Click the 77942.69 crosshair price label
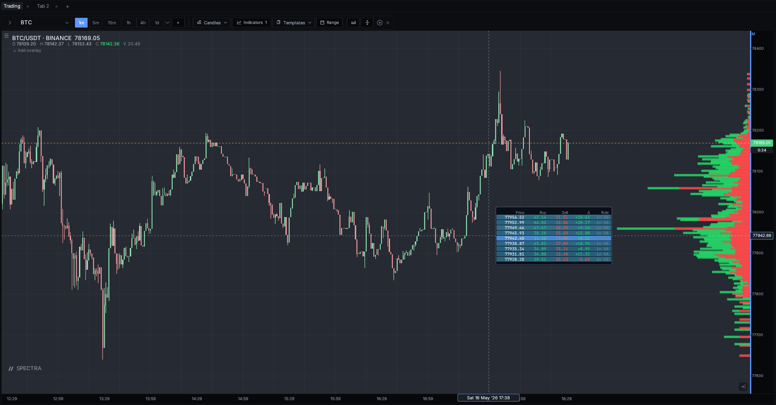The height and width of the screenshot is (405, 776). [x=762, y=235]
